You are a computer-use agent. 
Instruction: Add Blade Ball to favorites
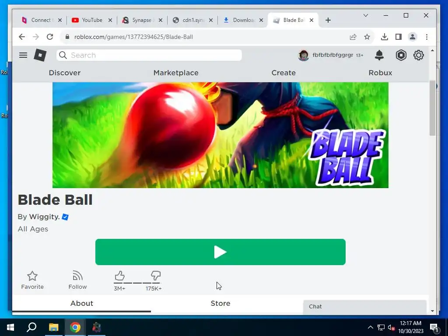(x=32, y=280)
